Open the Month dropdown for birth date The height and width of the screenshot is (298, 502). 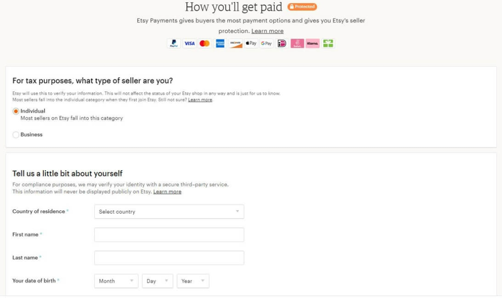pyautogui.click(x=116, y=281)
